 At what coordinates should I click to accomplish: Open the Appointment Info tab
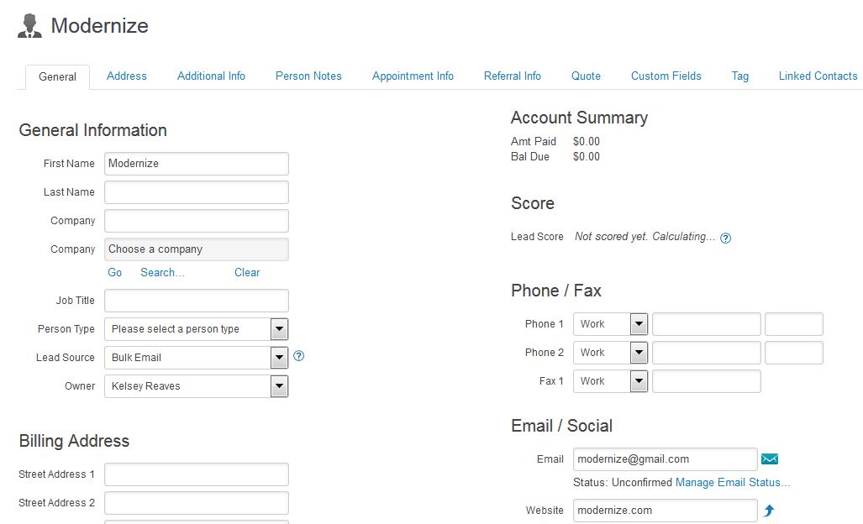[x=413, y=76]
